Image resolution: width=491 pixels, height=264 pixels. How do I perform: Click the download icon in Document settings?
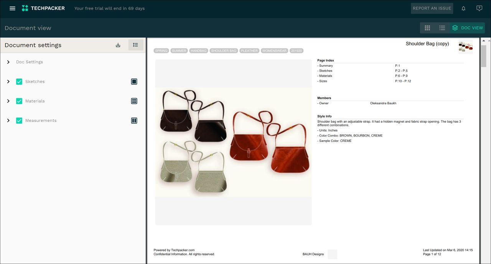pyautogui.click(x=118, y=45)
